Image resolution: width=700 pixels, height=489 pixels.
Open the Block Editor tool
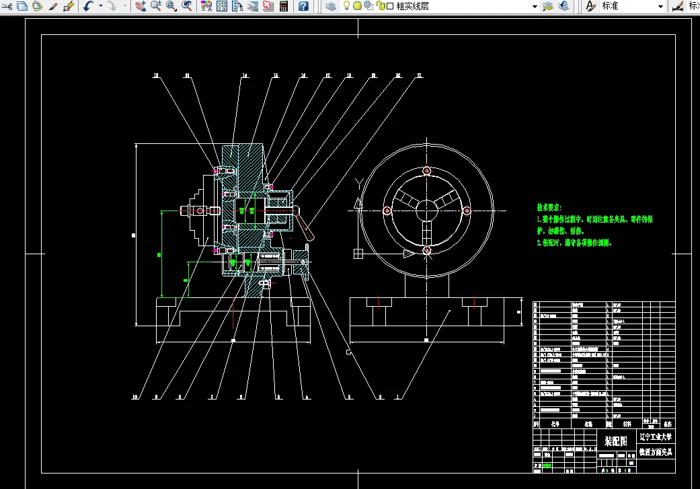69,6
